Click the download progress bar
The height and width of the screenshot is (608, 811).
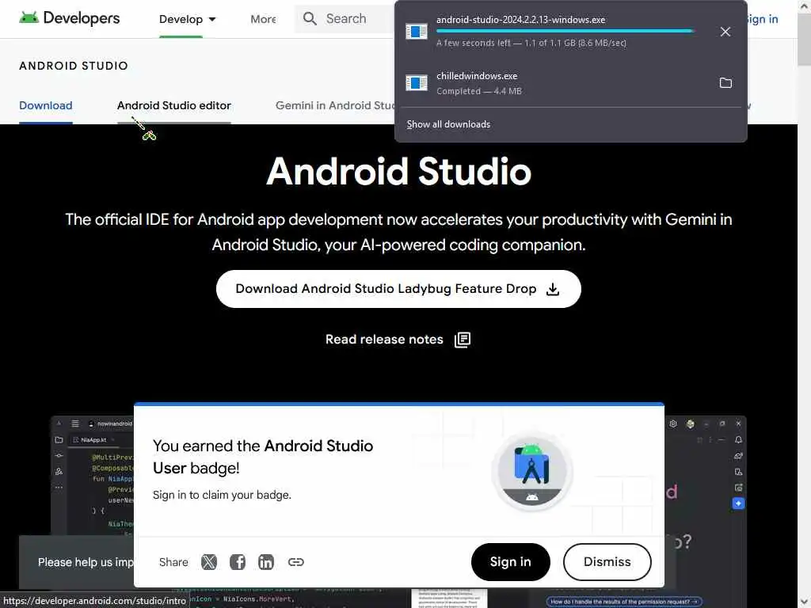pos(565,31)
